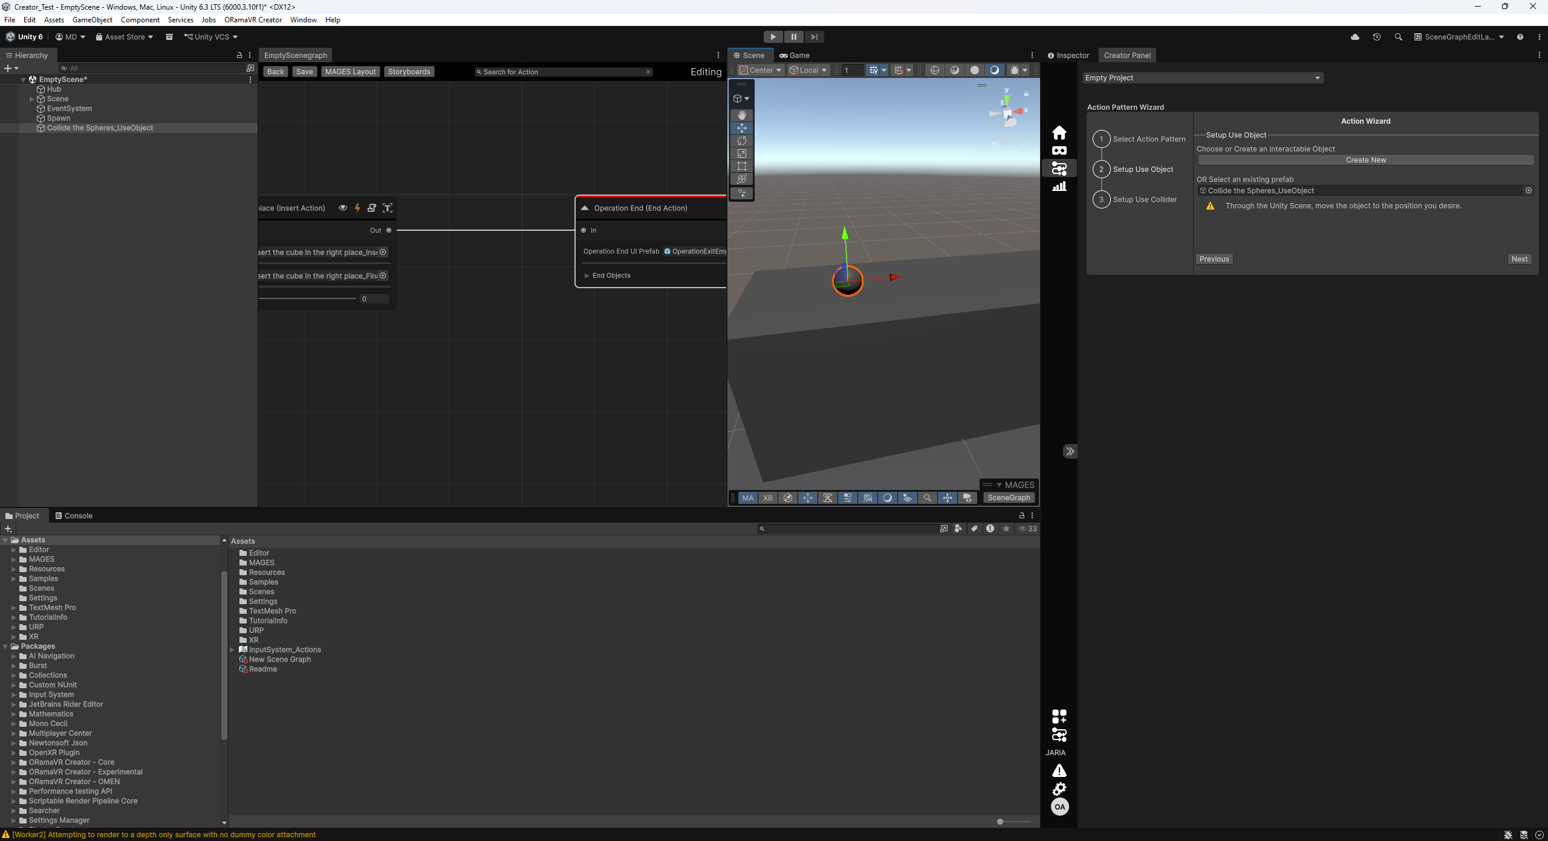1548x841 pixels.
Task: Open the Center pivot dropdown
Action: (x=760, y=70)
